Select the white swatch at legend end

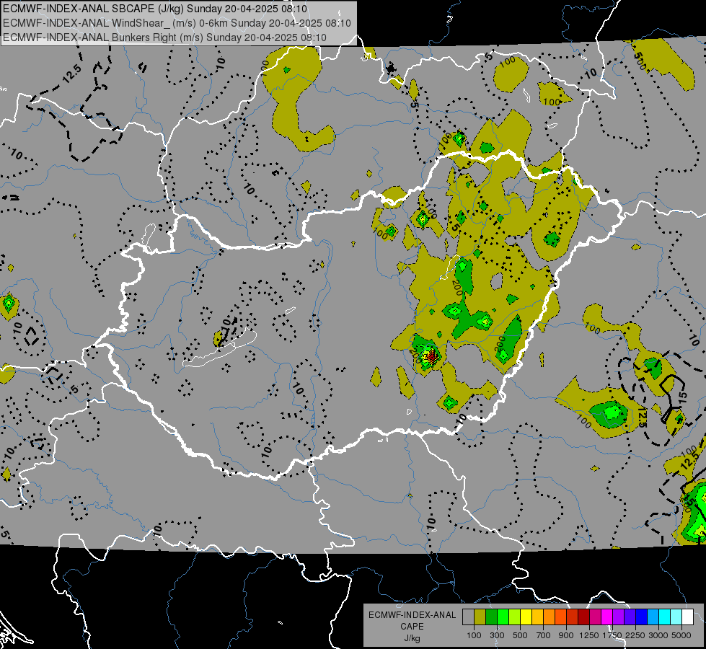tap(687, 617)
